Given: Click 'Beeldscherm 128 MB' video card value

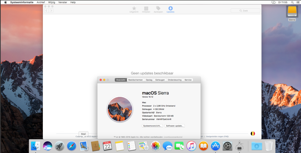Looking at the screenshot, I should tap(164, 116).
